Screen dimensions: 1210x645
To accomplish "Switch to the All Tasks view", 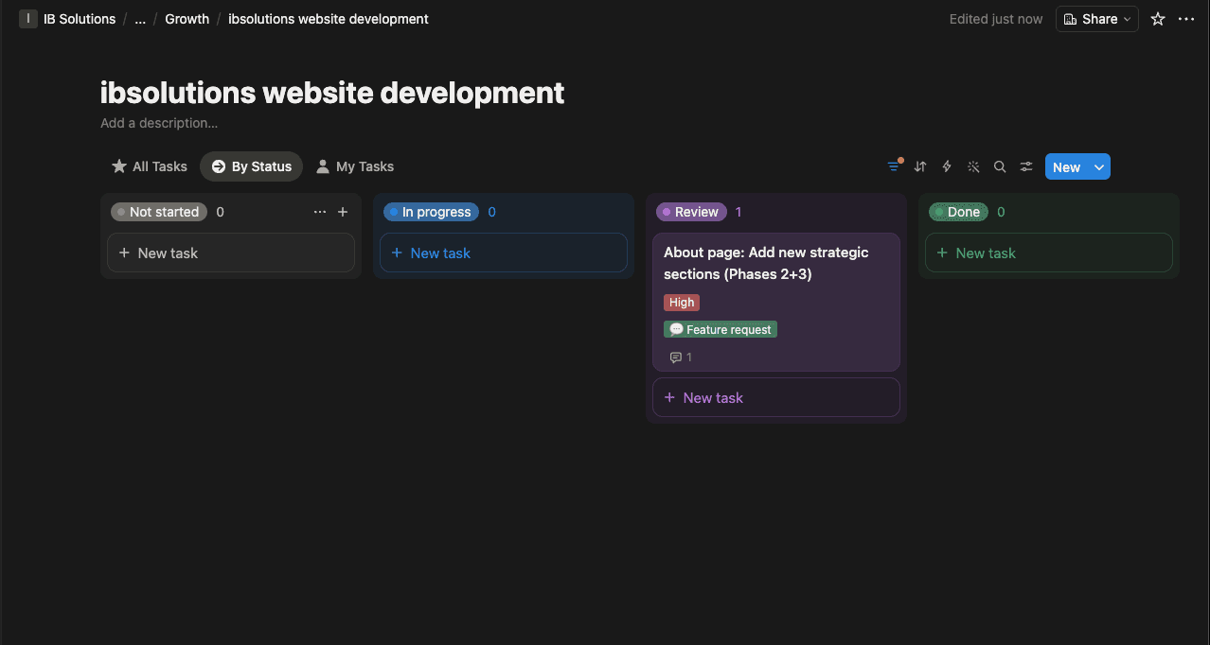I will click(149, 166).
